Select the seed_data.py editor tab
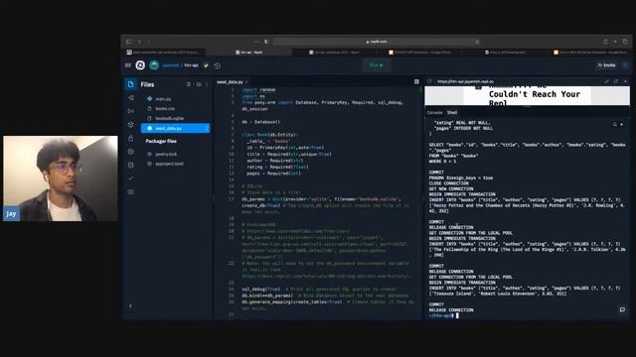This screenshot has height=357, width=636. click(230, 81)
